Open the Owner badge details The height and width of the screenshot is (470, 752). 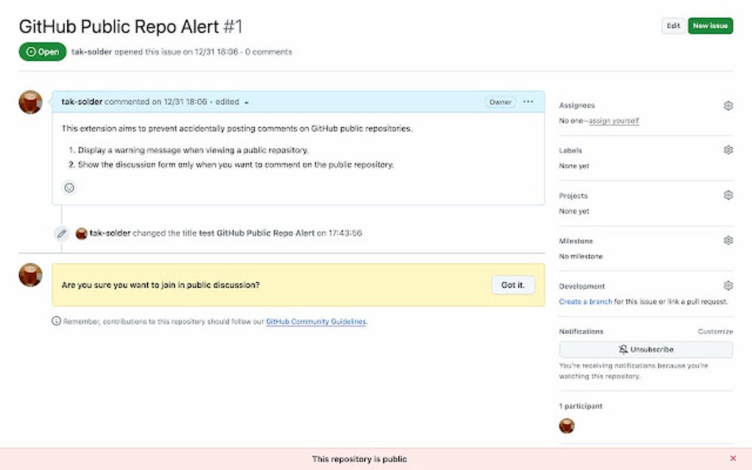pyautogui.click(x=500, y=102)
